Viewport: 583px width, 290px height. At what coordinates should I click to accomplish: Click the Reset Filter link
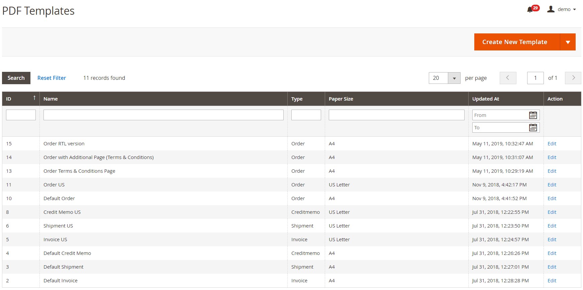pos(52,78)
